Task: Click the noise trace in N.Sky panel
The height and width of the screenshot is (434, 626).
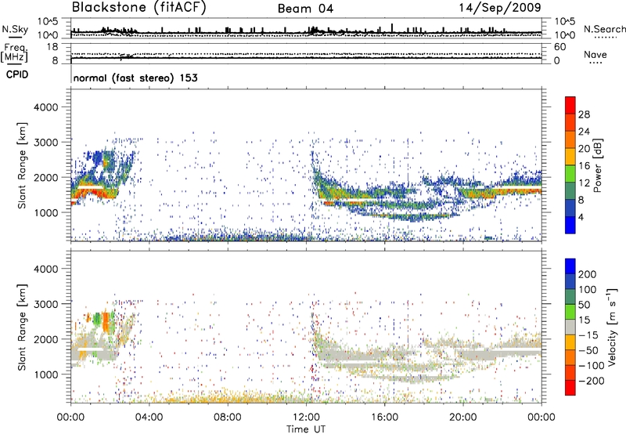Action: [306, 32]
